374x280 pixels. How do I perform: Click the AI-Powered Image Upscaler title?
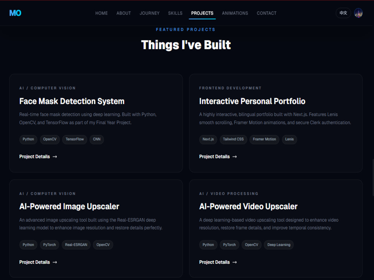click(69, 206)
